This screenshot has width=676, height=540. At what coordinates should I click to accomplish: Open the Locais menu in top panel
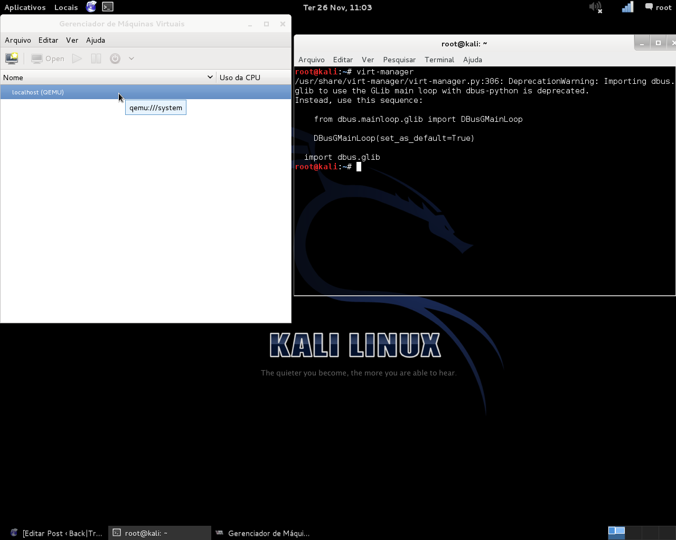click(x=66, y=7)
